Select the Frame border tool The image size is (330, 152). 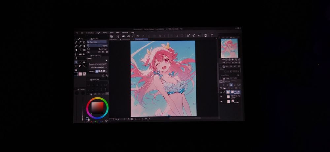coord(84,50)
